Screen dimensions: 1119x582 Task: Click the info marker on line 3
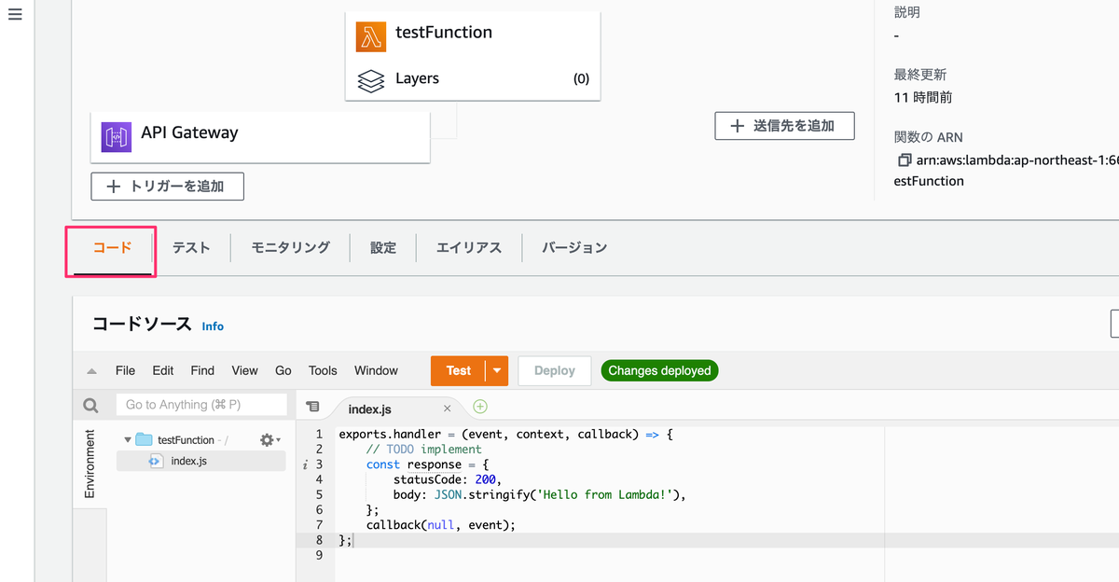306,464
